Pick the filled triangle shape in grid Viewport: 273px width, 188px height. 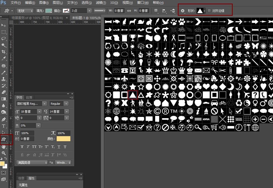pos(133,95)
